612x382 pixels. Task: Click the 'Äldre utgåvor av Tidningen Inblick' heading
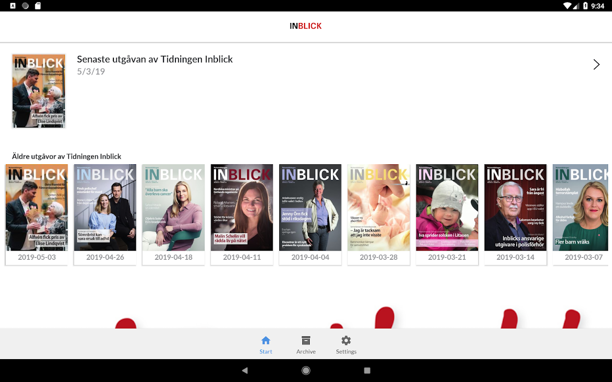point(67,156)
